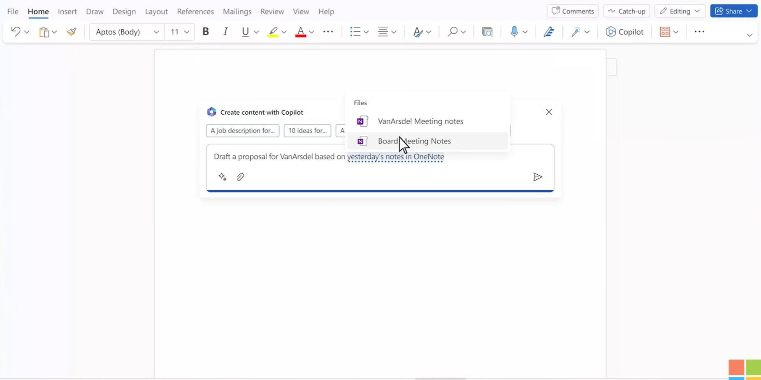Screen dimensions: 761x380
Task: Start Dictate with microphone icon
Action: pyautogui.click(x=514, y=32)
